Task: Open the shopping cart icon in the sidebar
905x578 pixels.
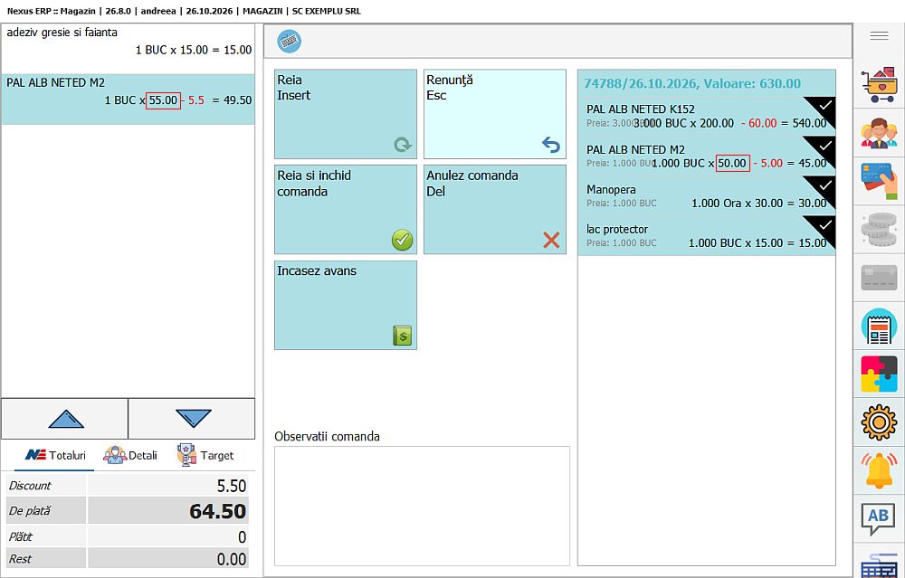Action: (879, 84)
